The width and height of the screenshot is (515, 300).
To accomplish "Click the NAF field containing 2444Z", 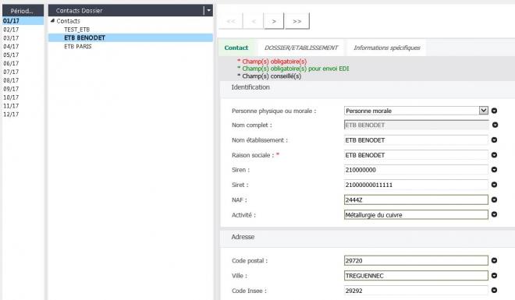I will 416,199.
